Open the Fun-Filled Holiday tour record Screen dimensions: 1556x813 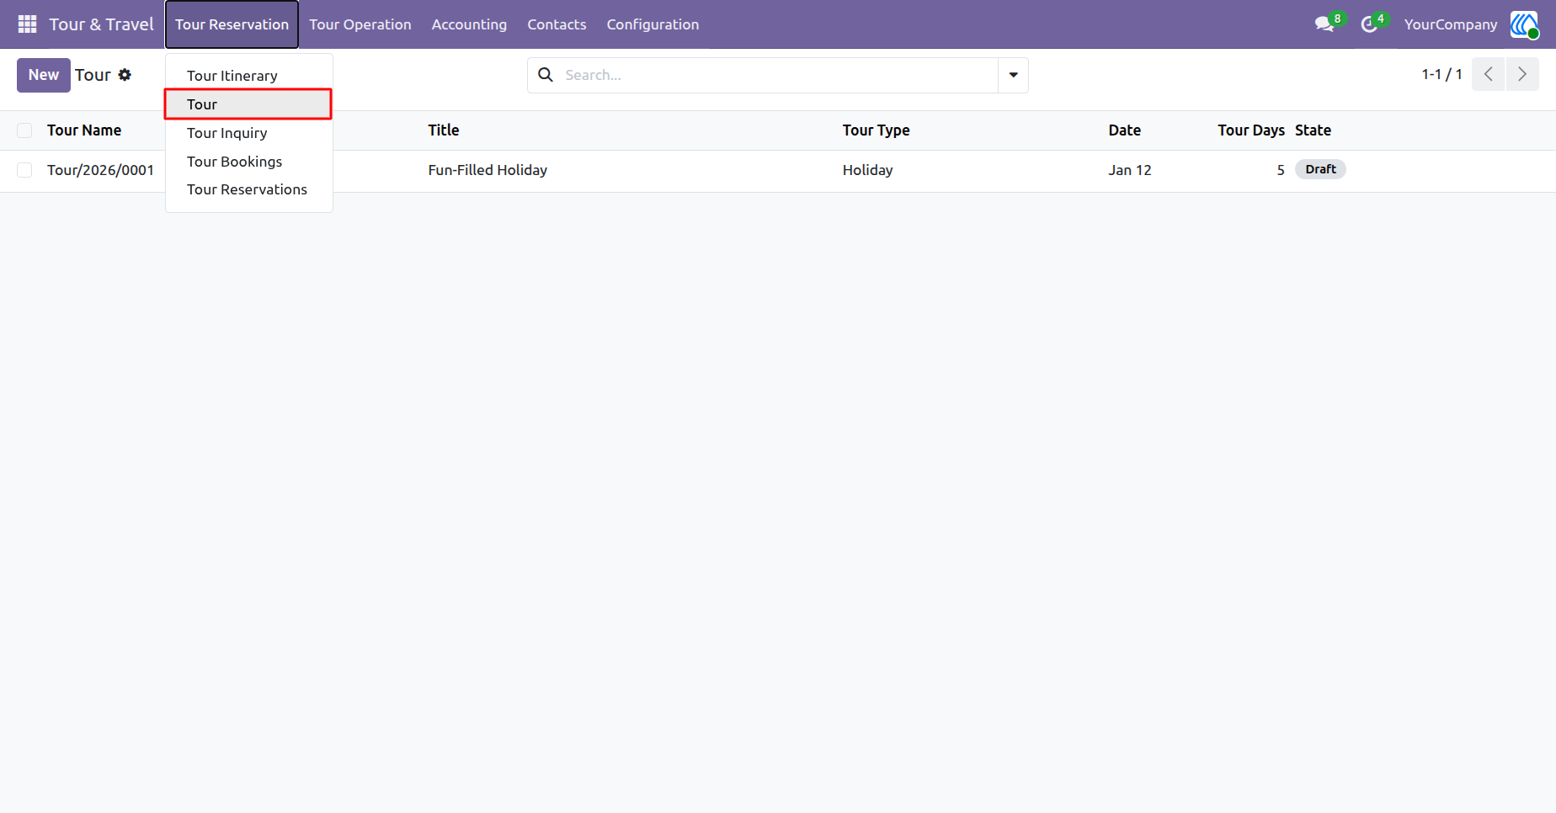coord(488,170)
